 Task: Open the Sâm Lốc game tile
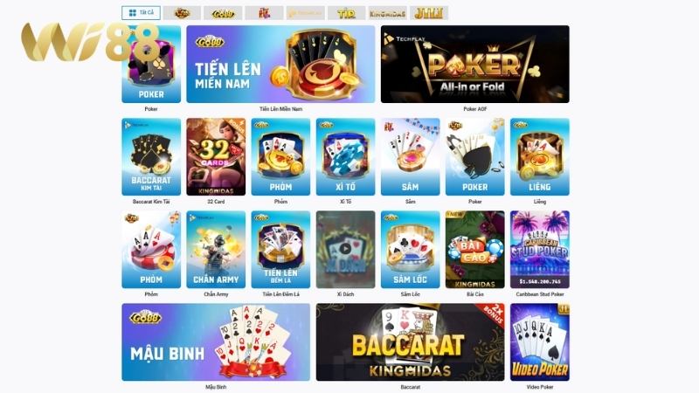click(410, 250)
